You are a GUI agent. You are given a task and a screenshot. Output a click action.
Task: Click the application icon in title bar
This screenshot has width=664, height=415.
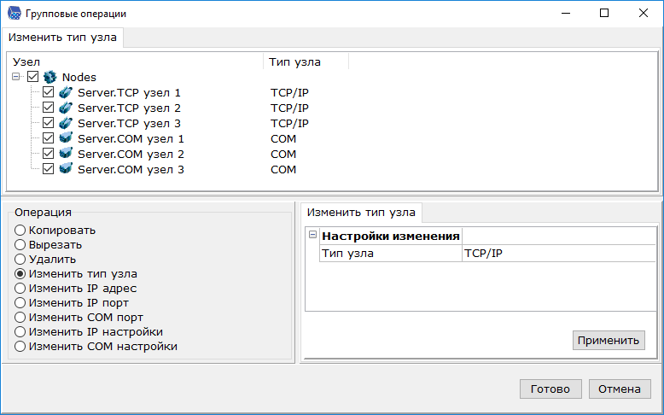[x=14, y=14]
